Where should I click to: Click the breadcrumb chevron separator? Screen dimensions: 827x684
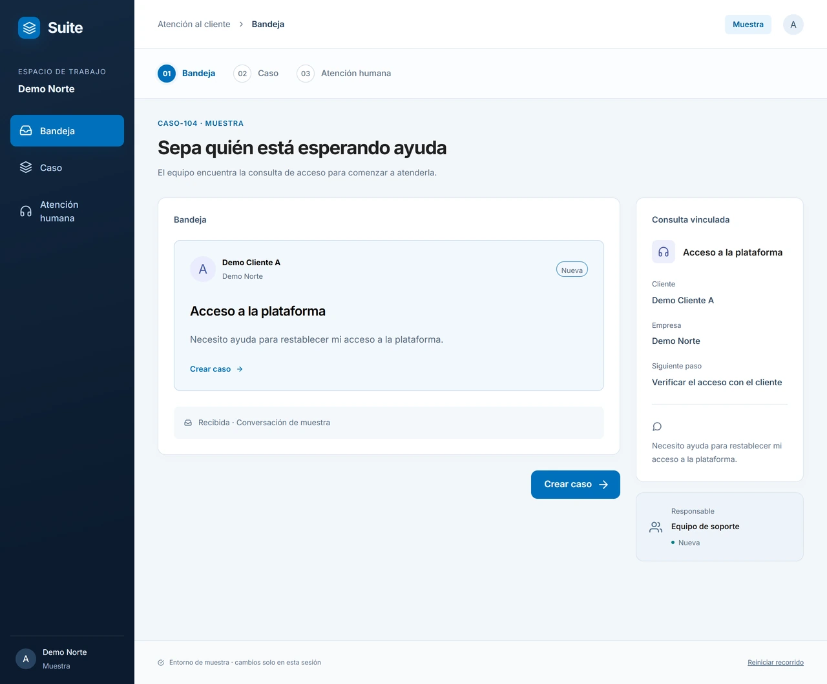click(x=241, y=24)
